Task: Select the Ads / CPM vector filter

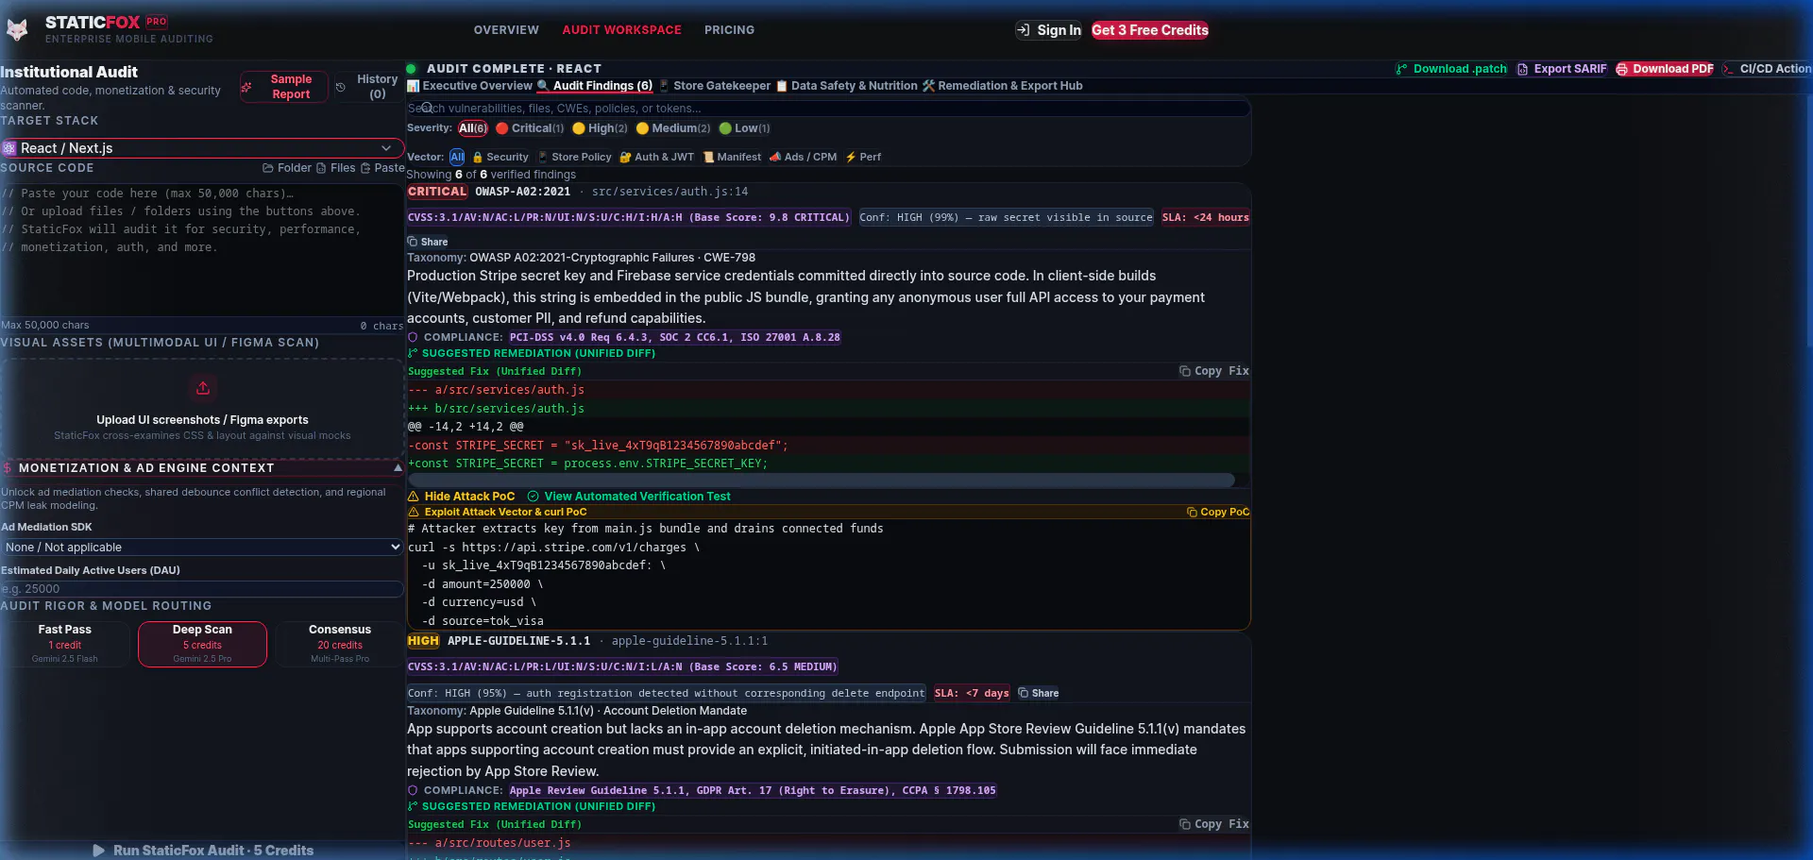Action: [804, 157]
